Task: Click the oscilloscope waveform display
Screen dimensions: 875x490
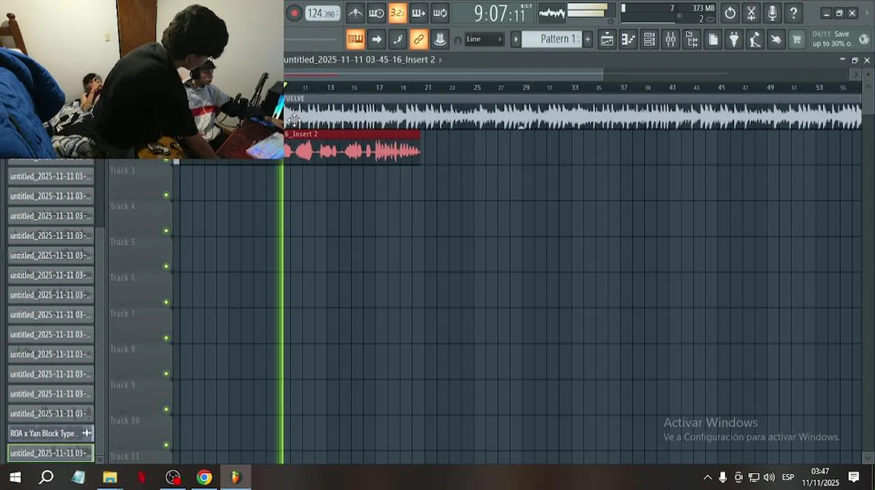Action: tap(551, 13)
